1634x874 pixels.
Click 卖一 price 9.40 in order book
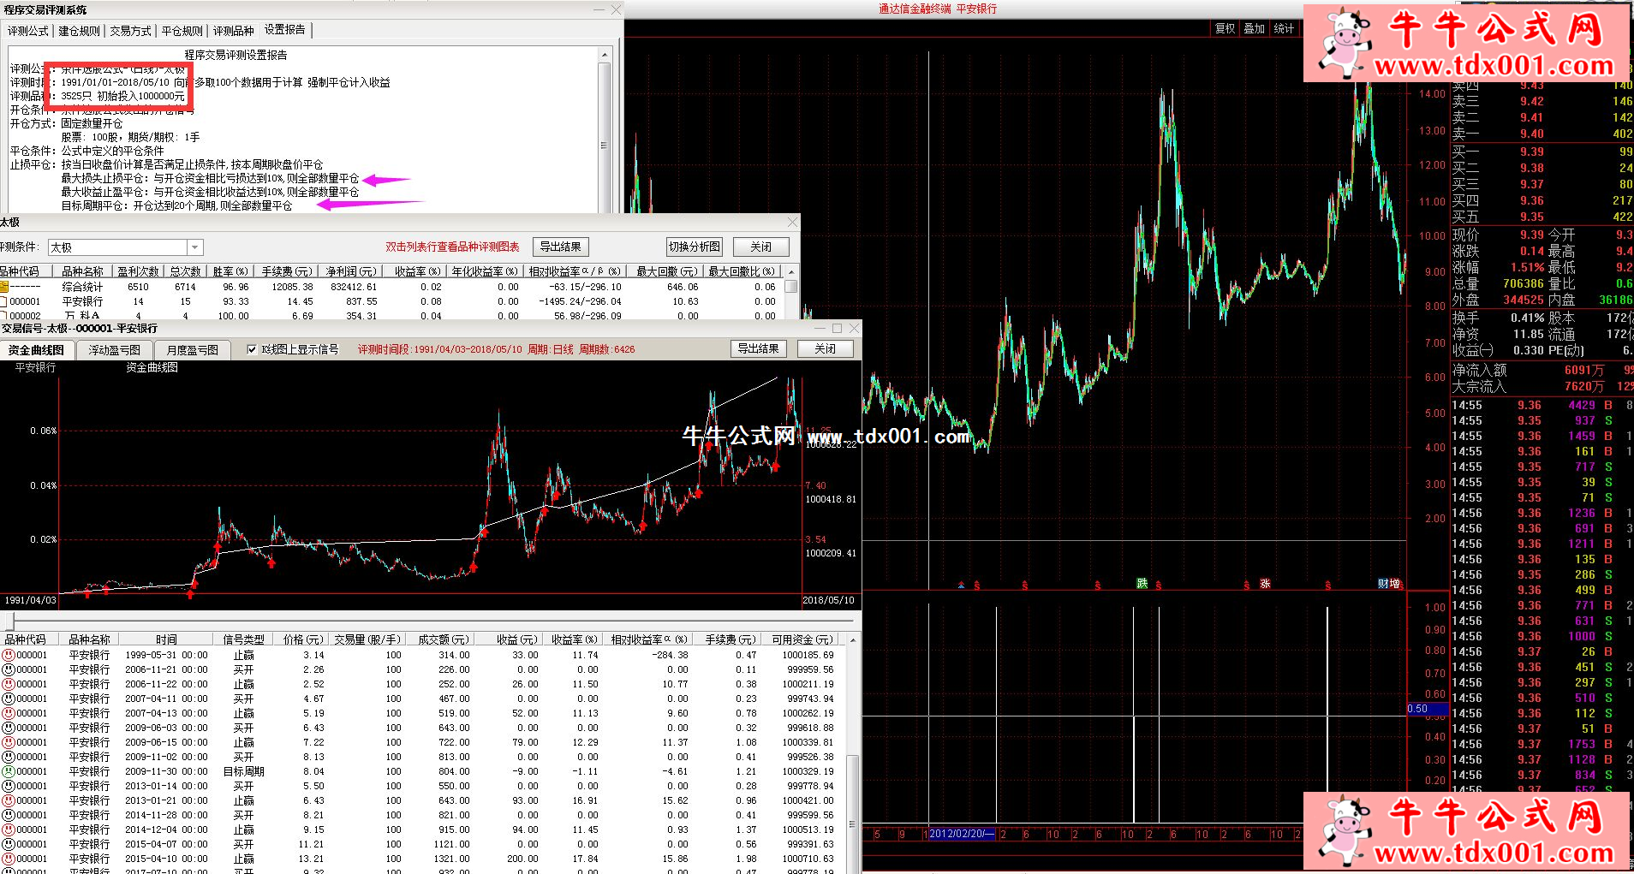click(x=1532, y=134)
